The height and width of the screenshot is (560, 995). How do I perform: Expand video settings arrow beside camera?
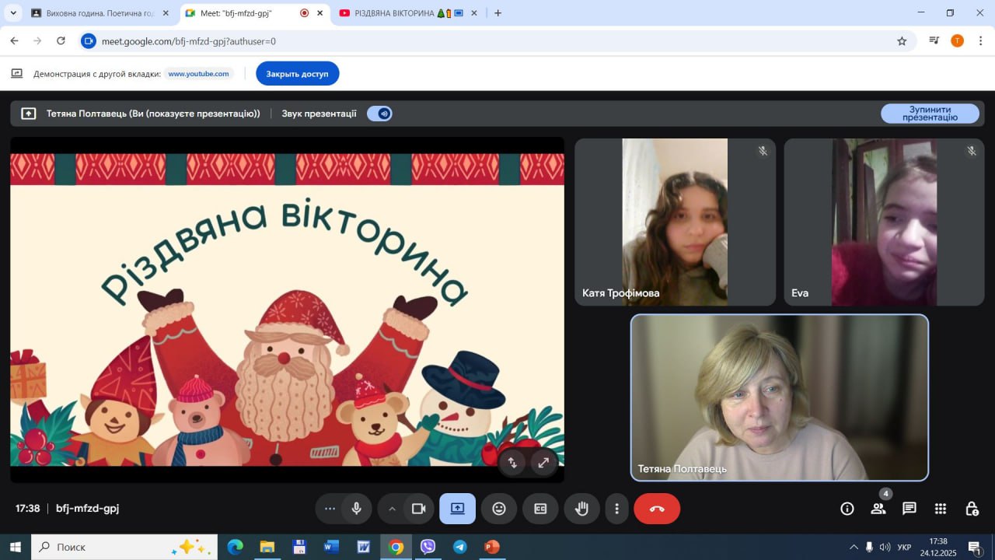pyautogui.click(x=392, y=509)
